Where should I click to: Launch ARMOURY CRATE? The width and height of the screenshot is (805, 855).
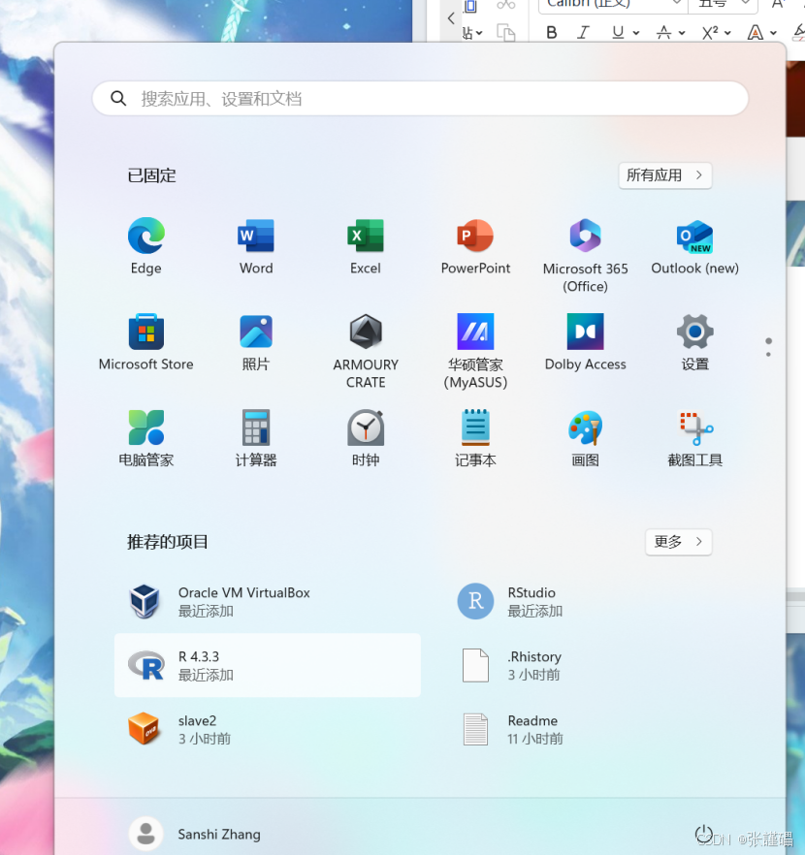pyautogui.click(x=366, y=351)
